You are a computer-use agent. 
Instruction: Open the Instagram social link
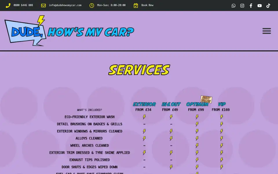pos(242,6)
